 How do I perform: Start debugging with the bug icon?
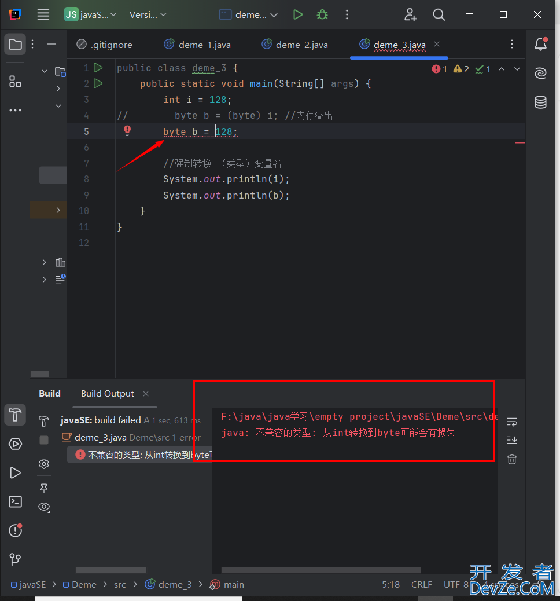pos(322,14)
